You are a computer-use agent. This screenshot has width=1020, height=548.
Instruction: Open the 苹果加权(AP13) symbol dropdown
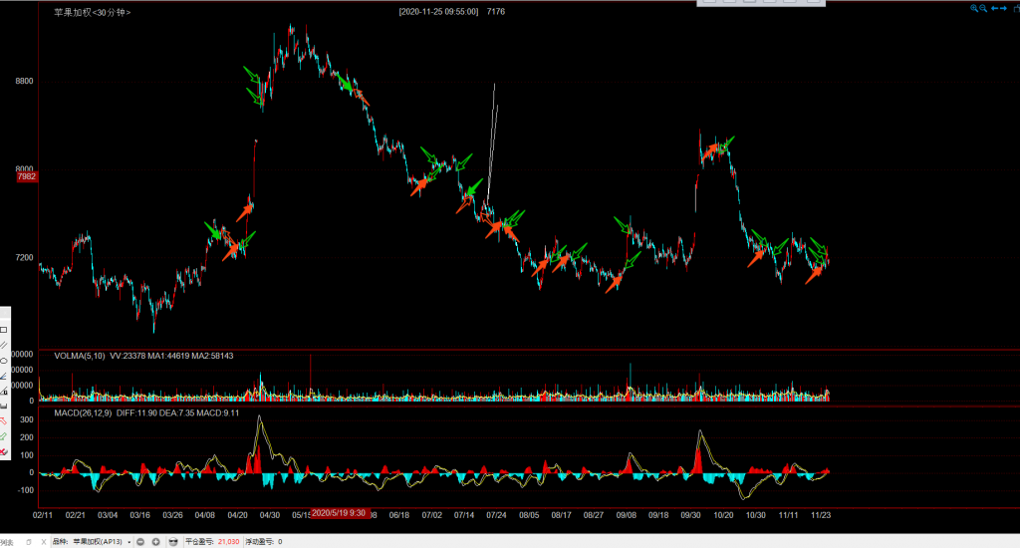pos(129,541)
